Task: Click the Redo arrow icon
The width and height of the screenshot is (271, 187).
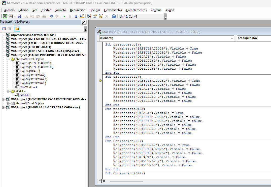Action: pyautogui.click(x=57, y=16)
